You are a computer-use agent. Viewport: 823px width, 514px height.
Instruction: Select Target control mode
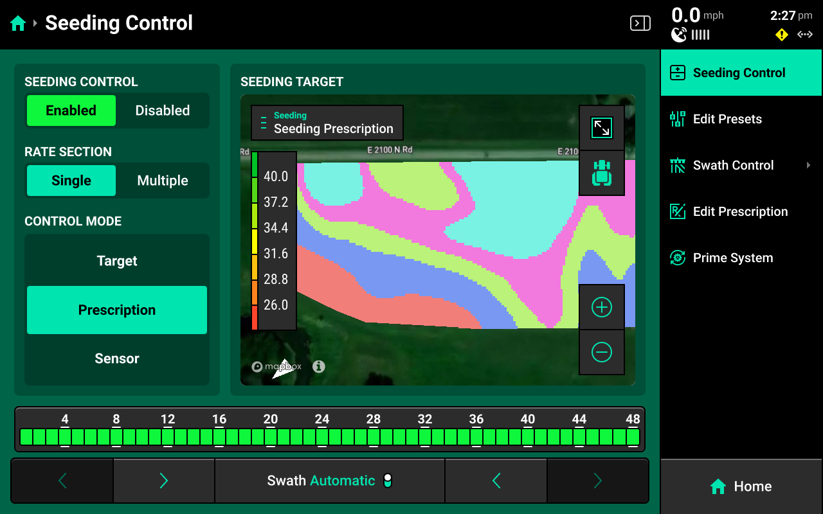(x=117, y=261)
